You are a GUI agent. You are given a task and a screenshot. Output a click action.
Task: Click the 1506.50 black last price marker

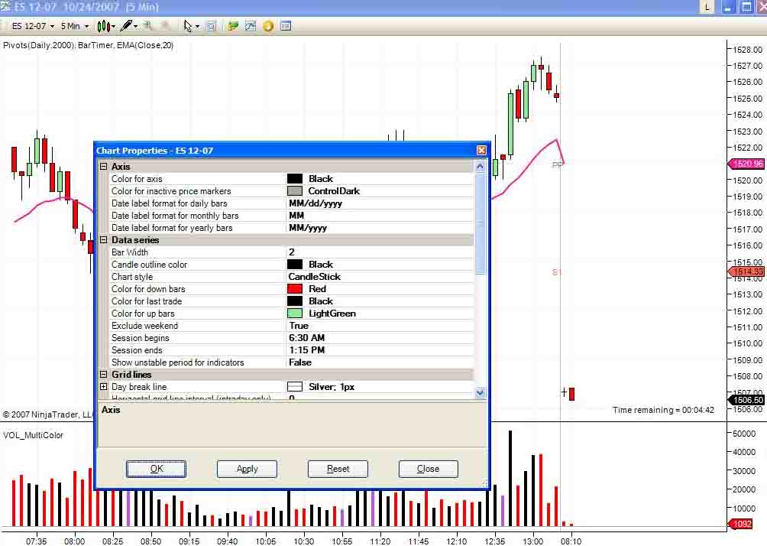pyautogui.click(x=746, y=400)
